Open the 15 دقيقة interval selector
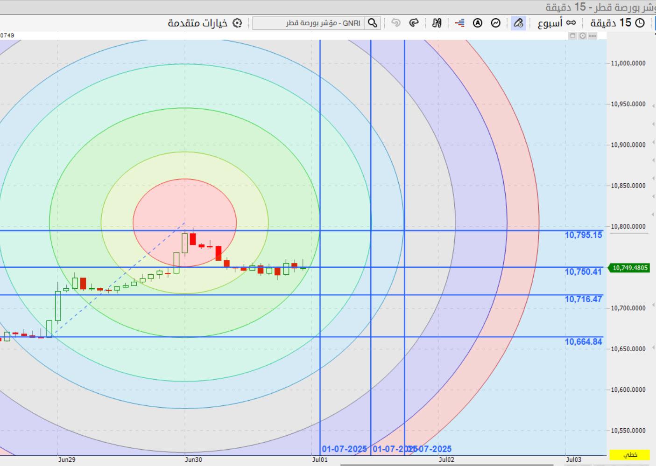Viewport: 656px width, 466px height. click(x=617, y=22)
